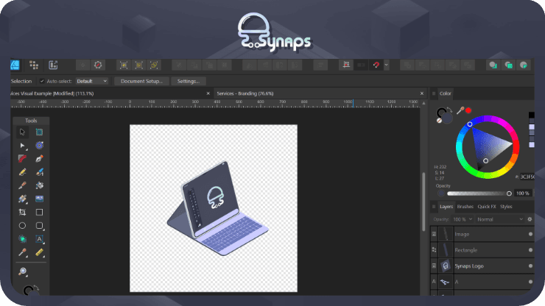Click the opacity slider handle
Image resolution: width=545 pixels, height=306 pixels.
[509, 193]
